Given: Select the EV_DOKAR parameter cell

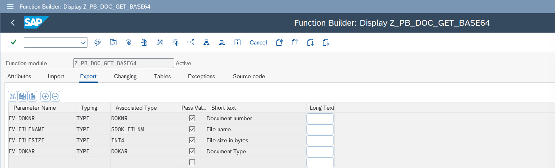Looking at the screenshot, I should pyautogui.click(x=42, y=151).
